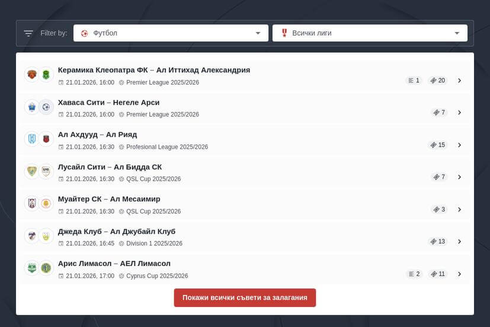This screenshot has width=490, height=327.
Task: Click the analysis badge showing 1
Action: pos(414,81)
